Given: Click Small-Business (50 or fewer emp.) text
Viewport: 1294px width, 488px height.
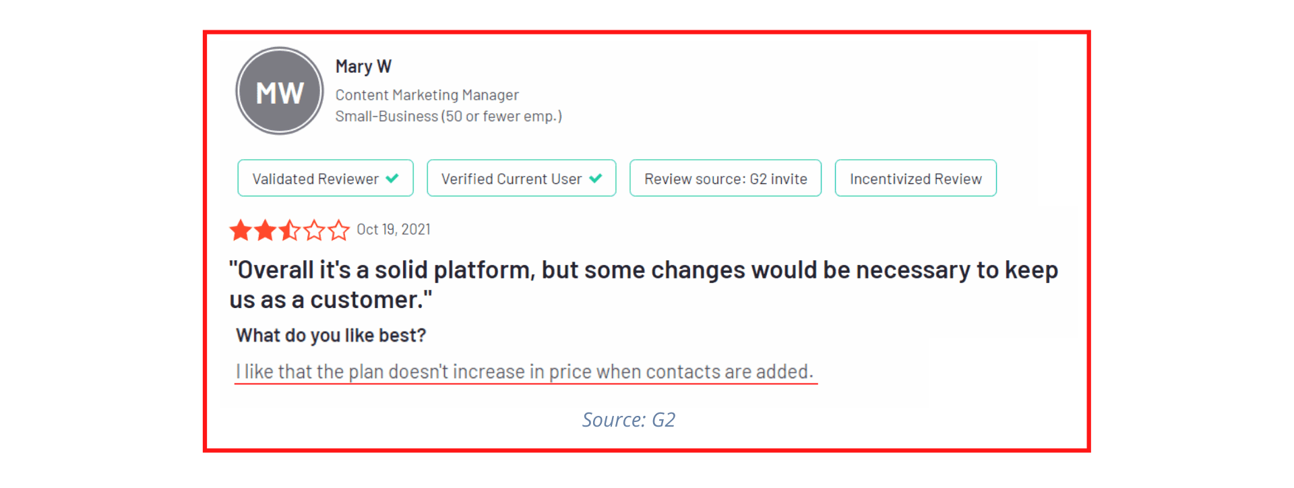Looking at the screenshot, I should click(x=449, y=117).
